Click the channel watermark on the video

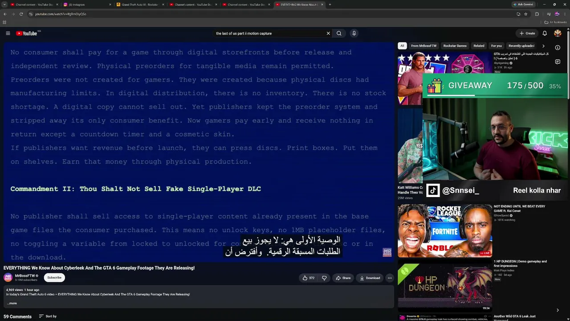click(x=387, y=253)
